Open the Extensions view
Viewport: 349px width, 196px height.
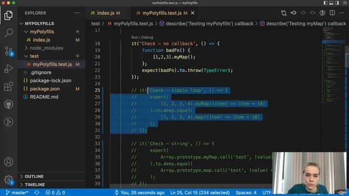(x=9, y=87)
